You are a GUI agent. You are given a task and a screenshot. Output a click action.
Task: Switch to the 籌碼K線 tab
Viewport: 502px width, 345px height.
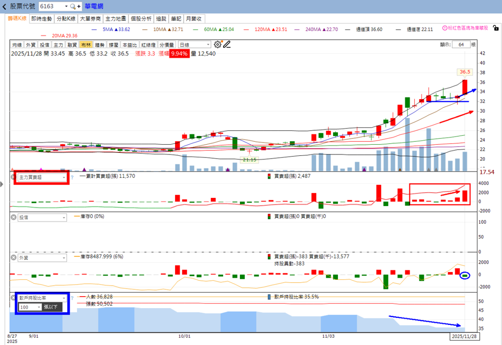tap(17, 19)
